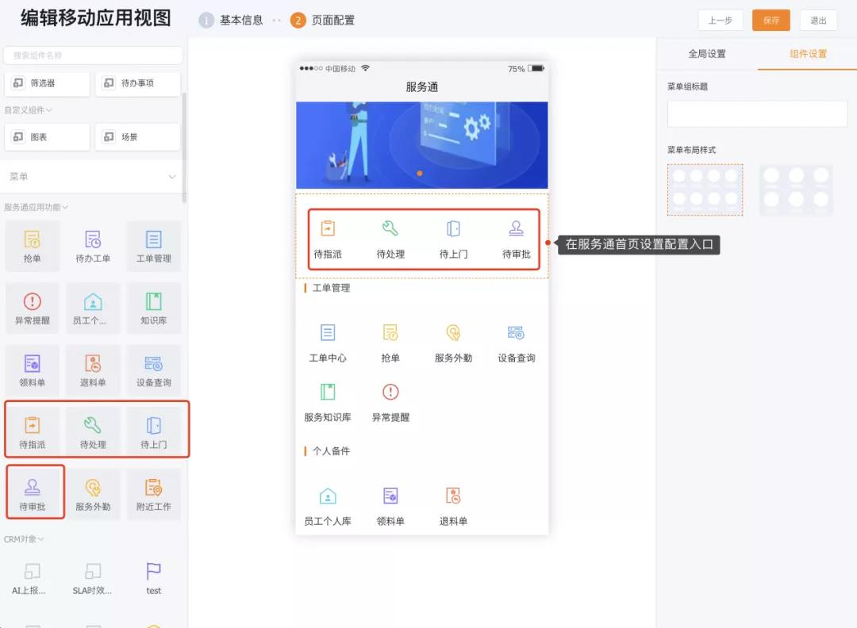
Task: Go to step 2 页面配置
Action: coord(322,20)
